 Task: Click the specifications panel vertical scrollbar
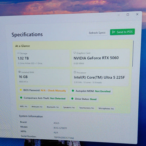click(x=133, y=54)
